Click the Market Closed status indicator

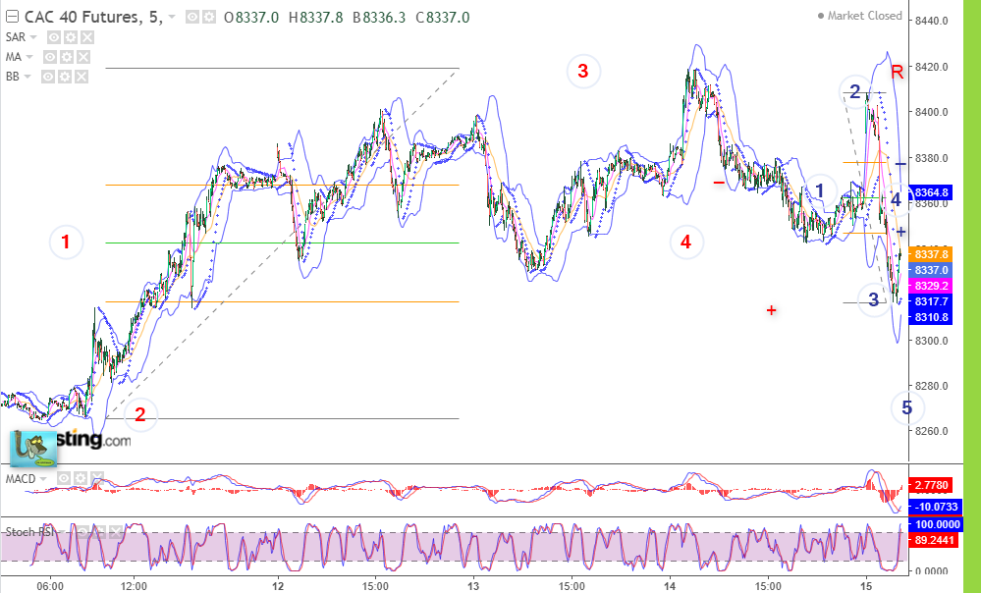[859, 16]
